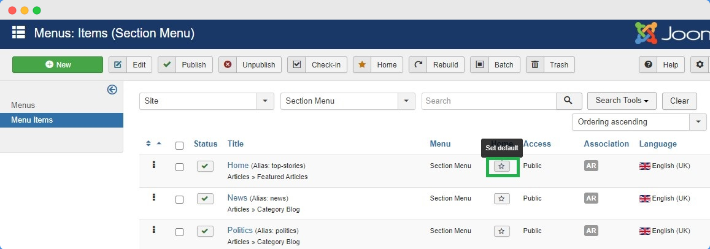Click into the Search field
Image resolution: width=710 pixels, height=249 pixels.
coord(488,101)
